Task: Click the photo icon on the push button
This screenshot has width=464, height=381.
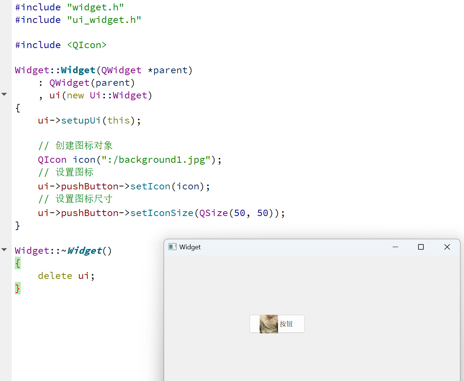Action: click(x=269, y=324)
